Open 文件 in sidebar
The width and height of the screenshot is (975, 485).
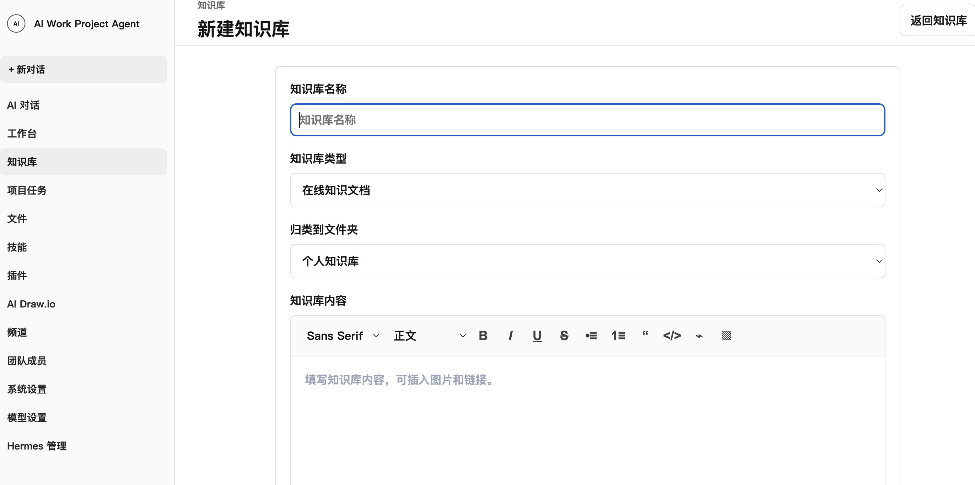click(x=83, y=219)
